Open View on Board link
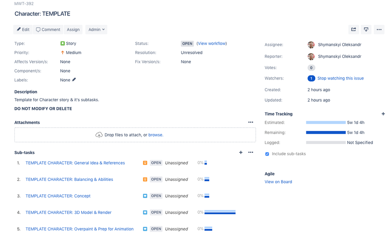 pyautogui.click(x=278, y=182)
